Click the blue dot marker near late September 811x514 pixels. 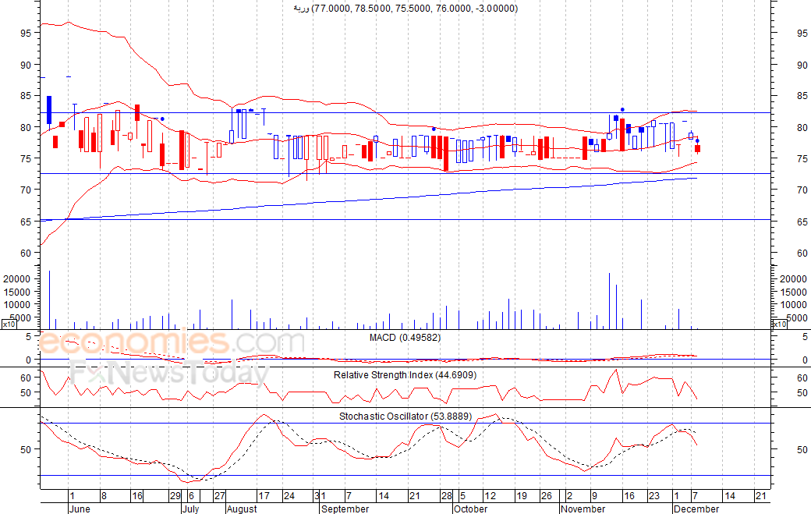coord(434,129)
